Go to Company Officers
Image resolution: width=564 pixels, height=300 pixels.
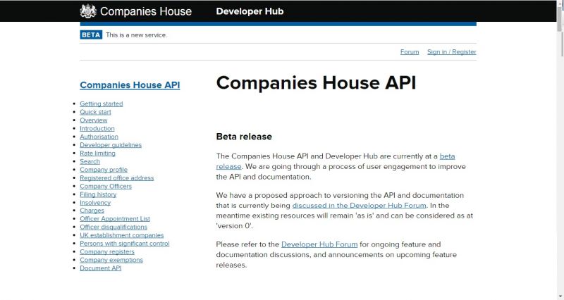pos(106,186)
